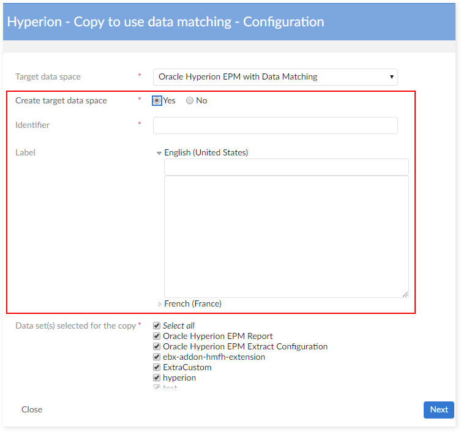Uncheck the ExtraCustom data set

[157, 368]
